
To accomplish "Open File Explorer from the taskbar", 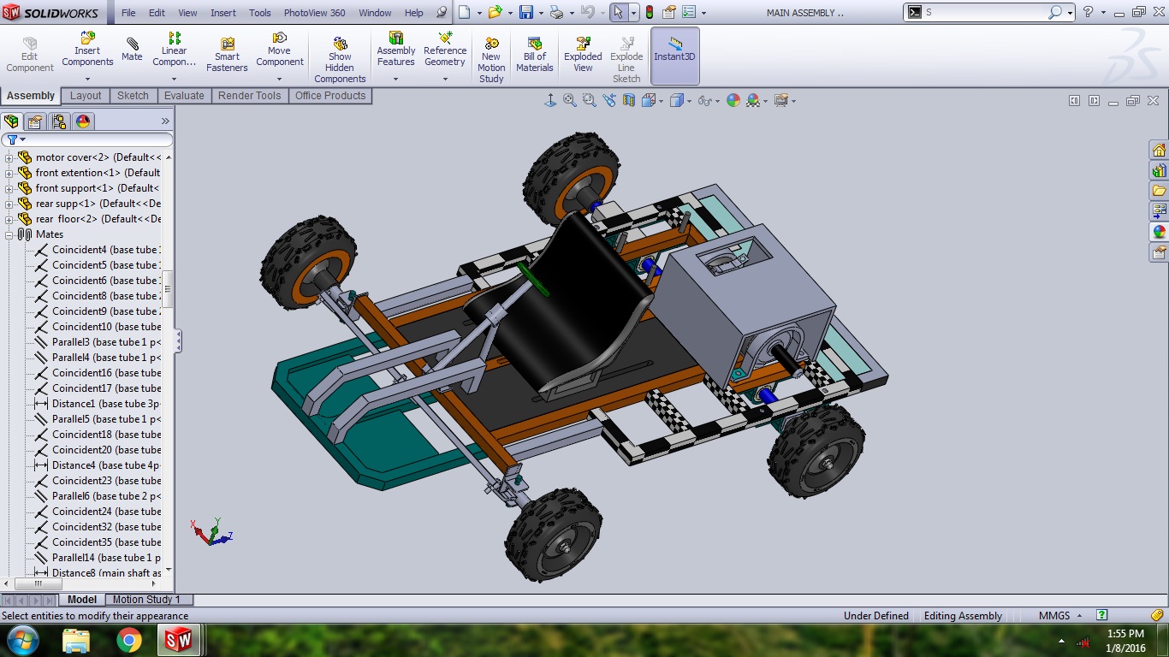I will coord(76,640).
